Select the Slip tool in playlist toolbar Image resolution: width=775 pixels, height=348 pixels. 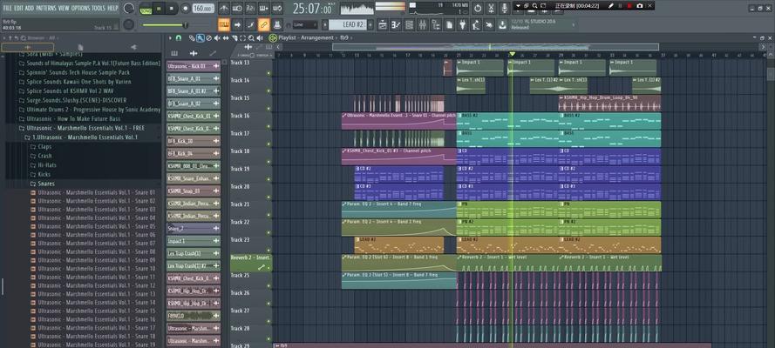(x=226, y=38)
